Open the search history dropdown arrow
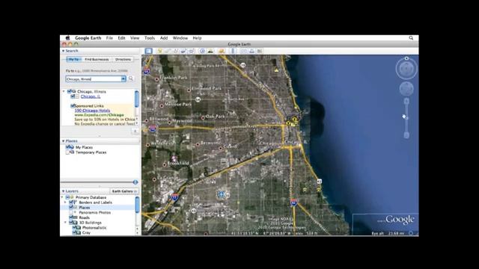This screenshot has height=269, width=479. [x=123, y=79]
